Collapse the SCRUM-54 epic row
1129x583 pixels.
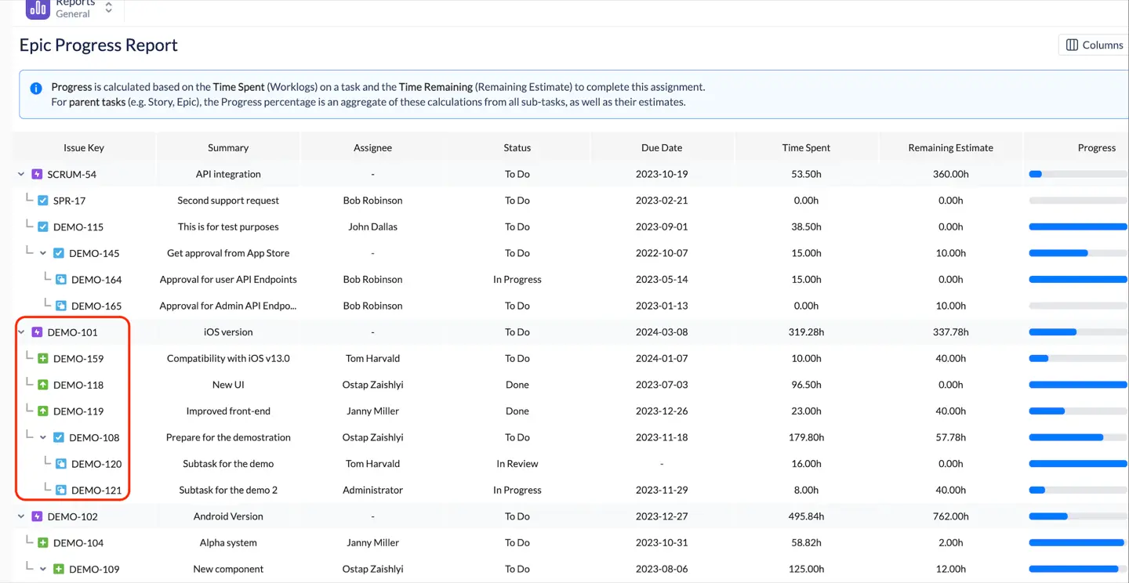tap(21, 174)
